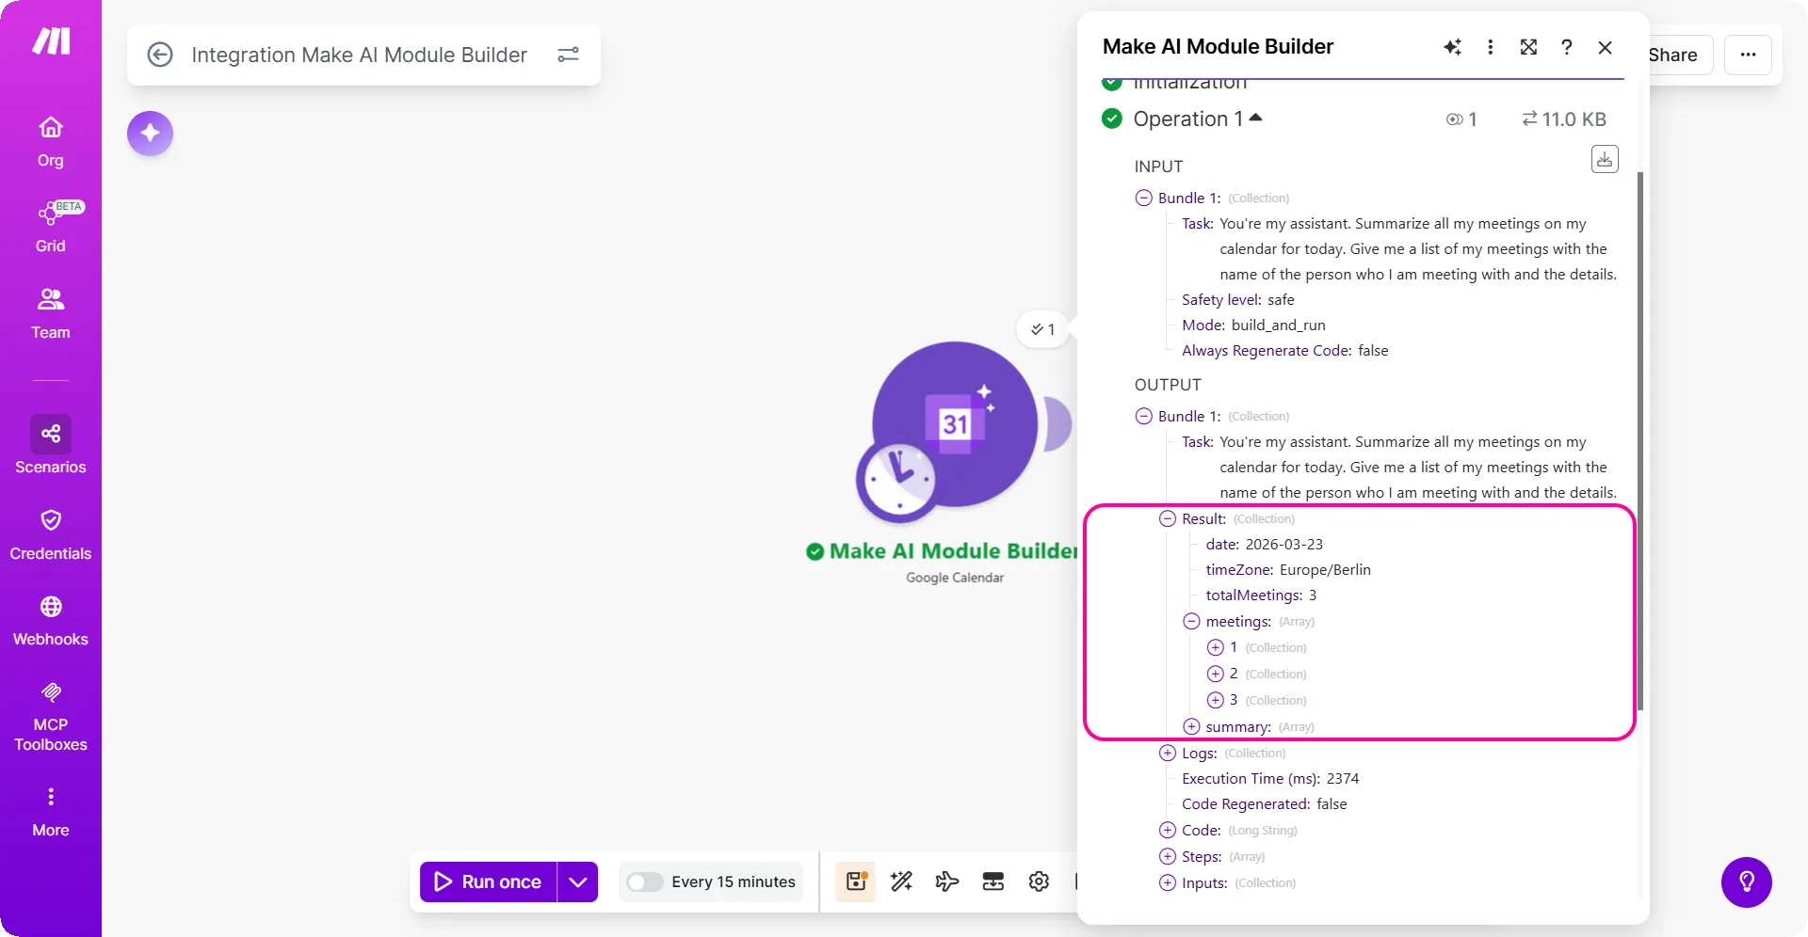Go to the Team section
The image size is (1808, 937).
[51, 314]
